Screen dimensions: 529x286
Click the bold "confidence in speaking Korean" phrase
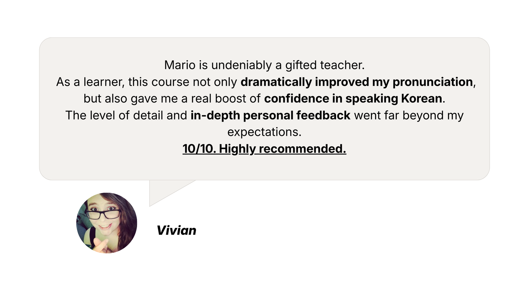[353, 99]
